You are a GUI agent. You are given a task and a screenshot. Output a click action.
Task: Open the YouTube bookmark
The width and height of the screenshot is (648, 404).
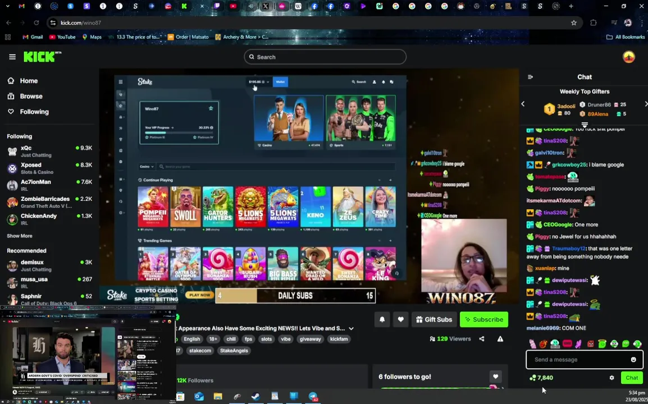pyautogui.click(x=62, y=37)
